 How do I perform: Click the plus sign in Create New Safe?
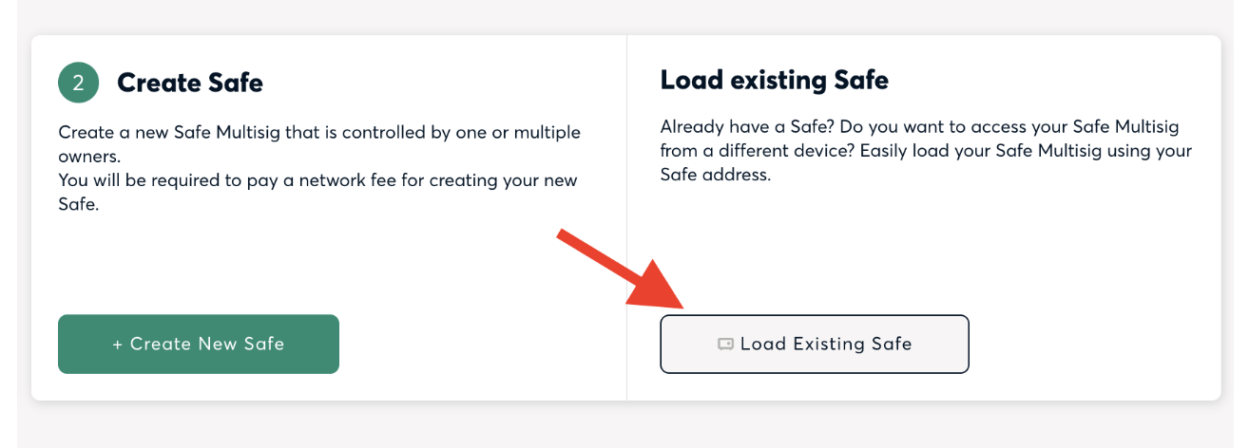coord(118,345)
